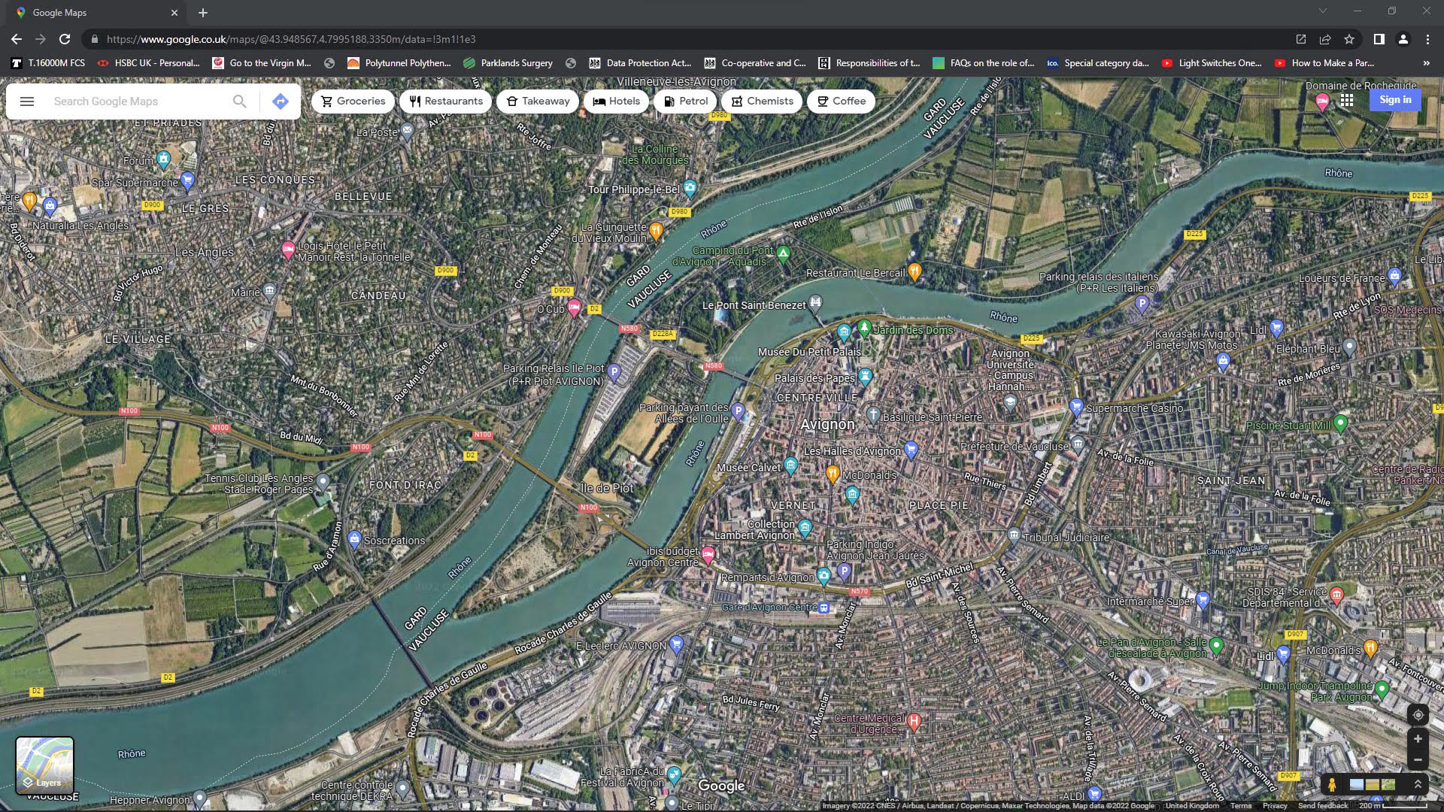
Task: Select the Takeaway category chip
Action: coord(538,101)
